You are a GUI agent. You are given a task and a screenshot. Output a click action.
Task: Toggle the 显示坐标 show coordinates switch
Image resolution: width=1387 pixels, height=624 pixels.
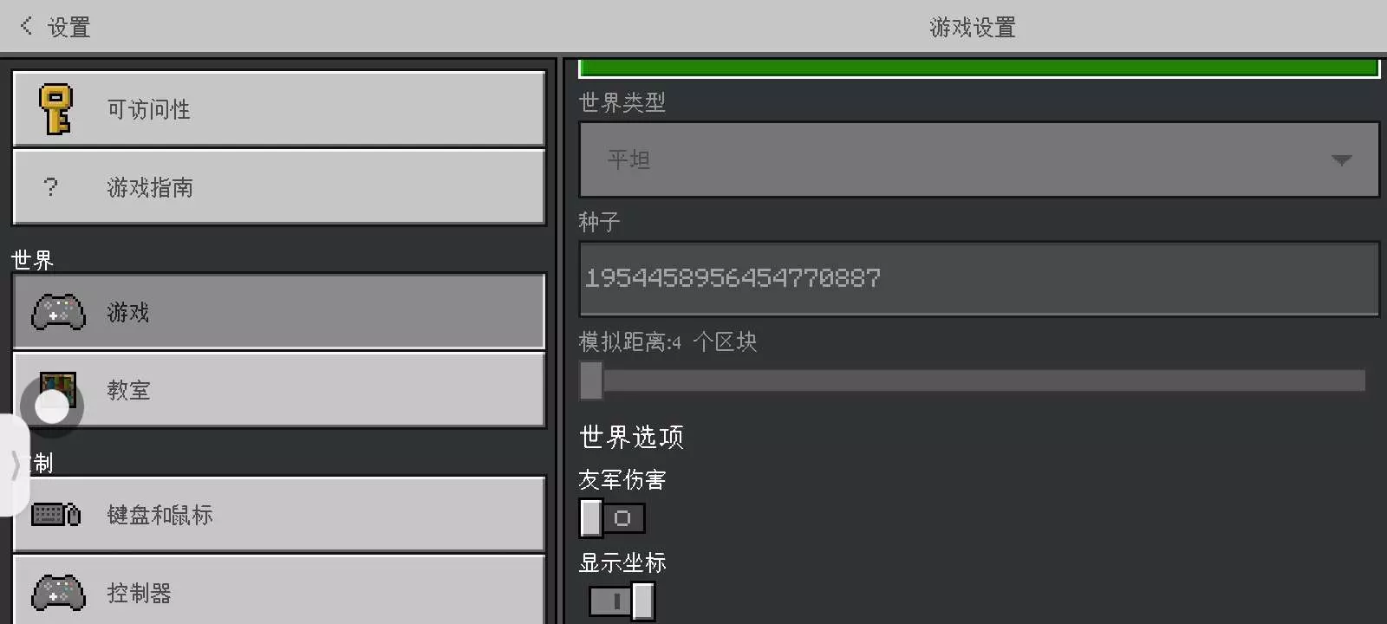pos(622,601)
